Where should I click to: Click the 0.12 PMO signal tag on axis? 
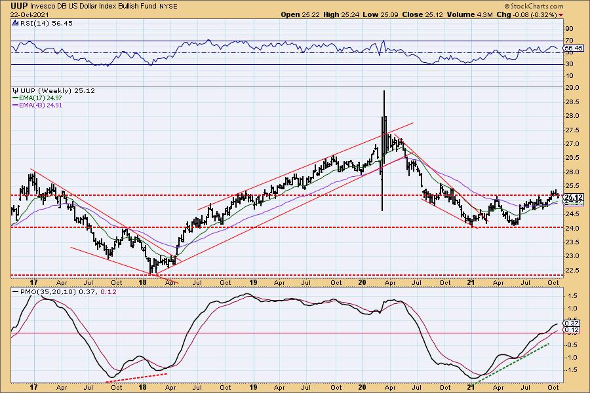(572, 330)
